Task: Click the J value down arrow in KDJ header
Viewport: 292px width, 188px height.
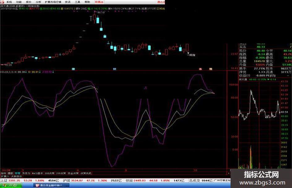Action: (53, 72)
